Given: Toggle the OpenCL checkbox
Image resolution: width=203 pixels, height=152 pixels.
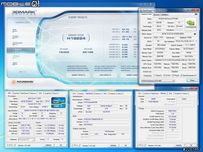Looking at the screenshot, I should click(x=154, y=75).
